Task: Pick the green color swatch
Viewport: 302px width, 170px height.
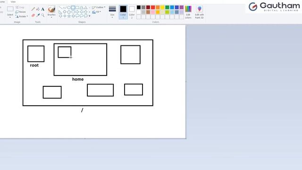Action: pos(167,8)
